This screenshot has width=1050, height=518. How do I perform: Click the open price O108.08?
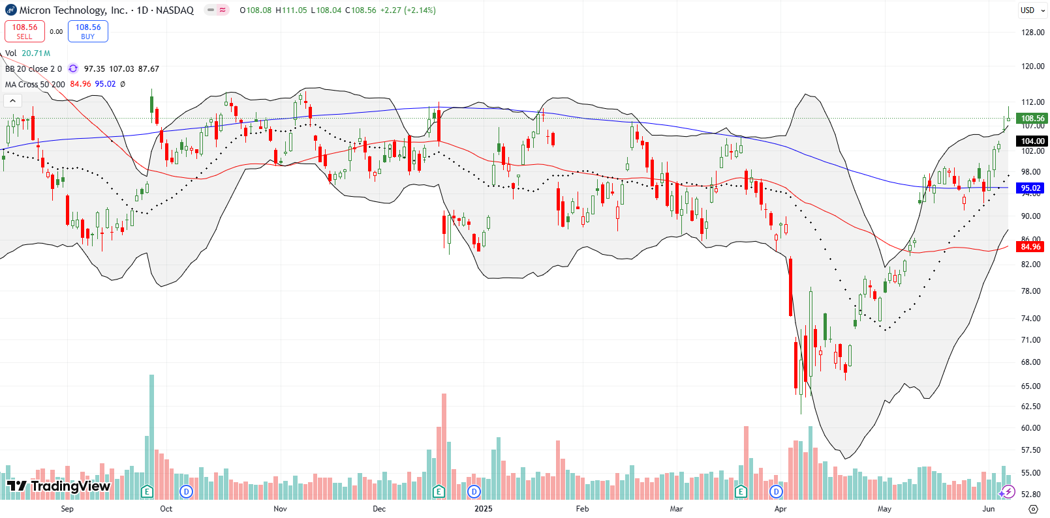point(255,10)
